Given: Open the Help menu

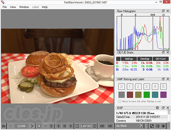Looking at the screenshot, I should click(x=45, y=7).
